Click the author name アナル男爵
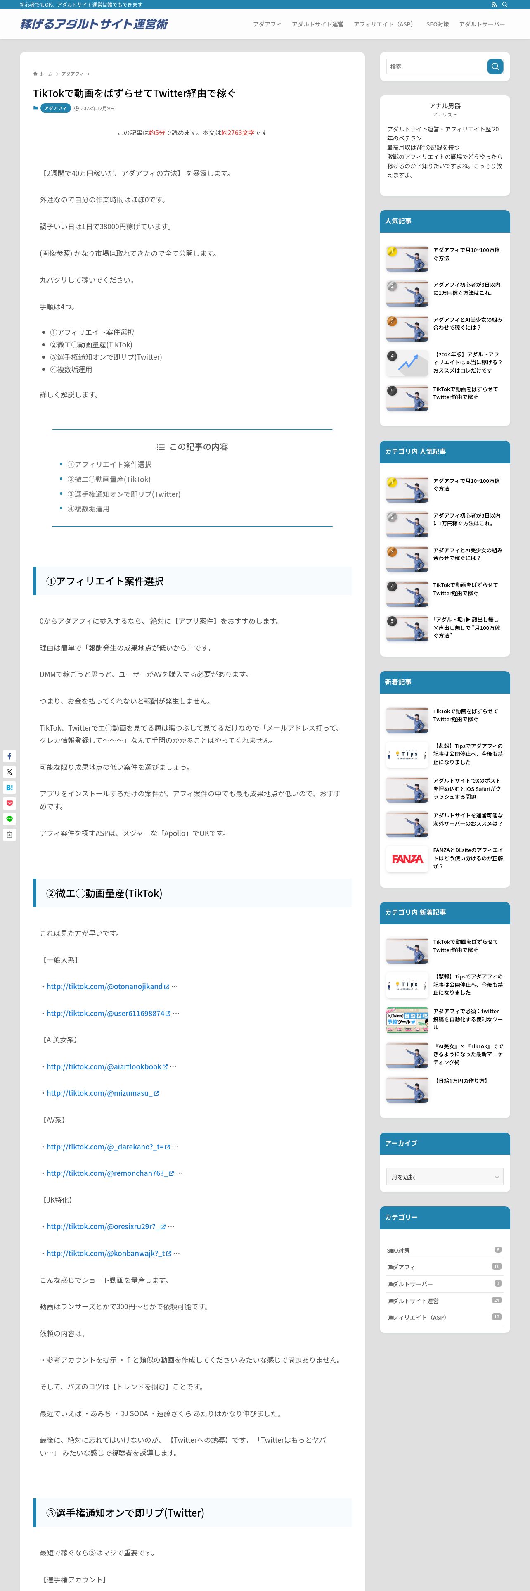The height and width of the screenshot is (1591, 530). pyautogui.click(x=445, y=106)
